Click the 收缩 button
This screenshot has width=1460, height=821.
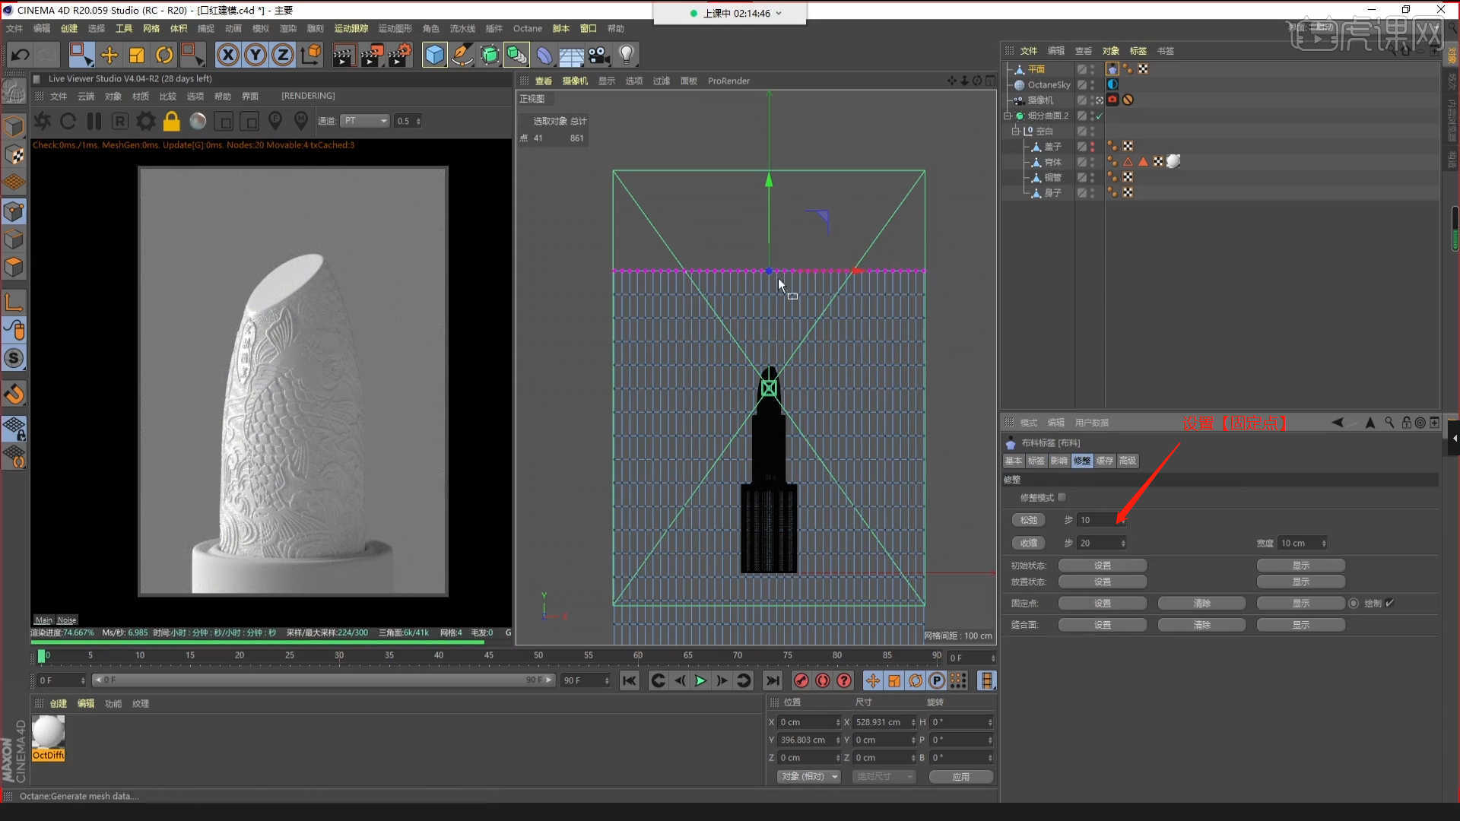click(1029, 543)
